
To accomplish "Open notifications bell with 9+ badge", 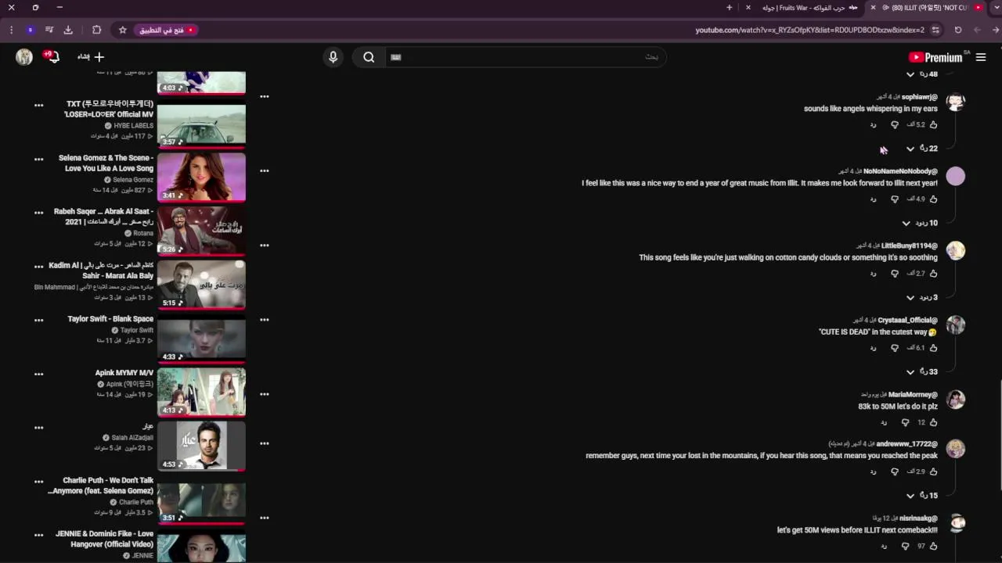I will tap(52, 56).
